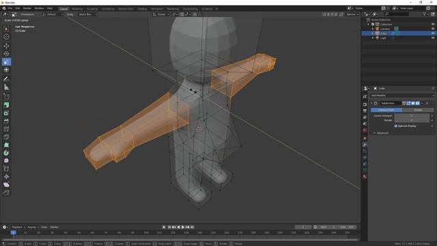Open the Global transform orientation dropdown
The height and width of the screenshot is (246, 437).
(161, 14)
